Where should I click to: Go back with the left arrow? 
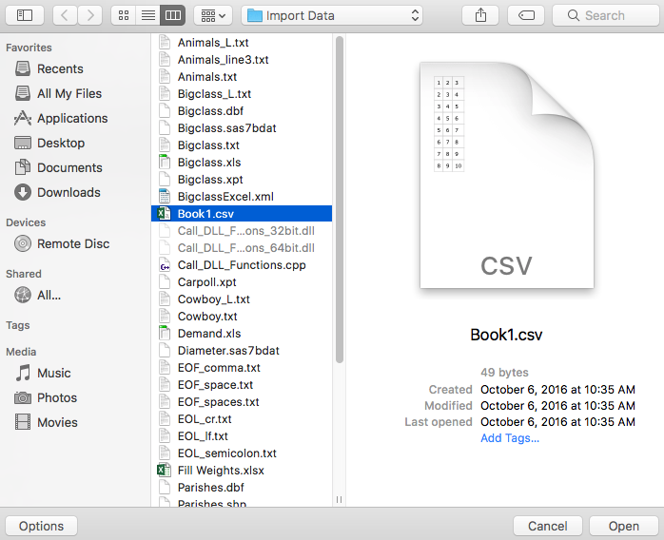[x=65, y=15]
